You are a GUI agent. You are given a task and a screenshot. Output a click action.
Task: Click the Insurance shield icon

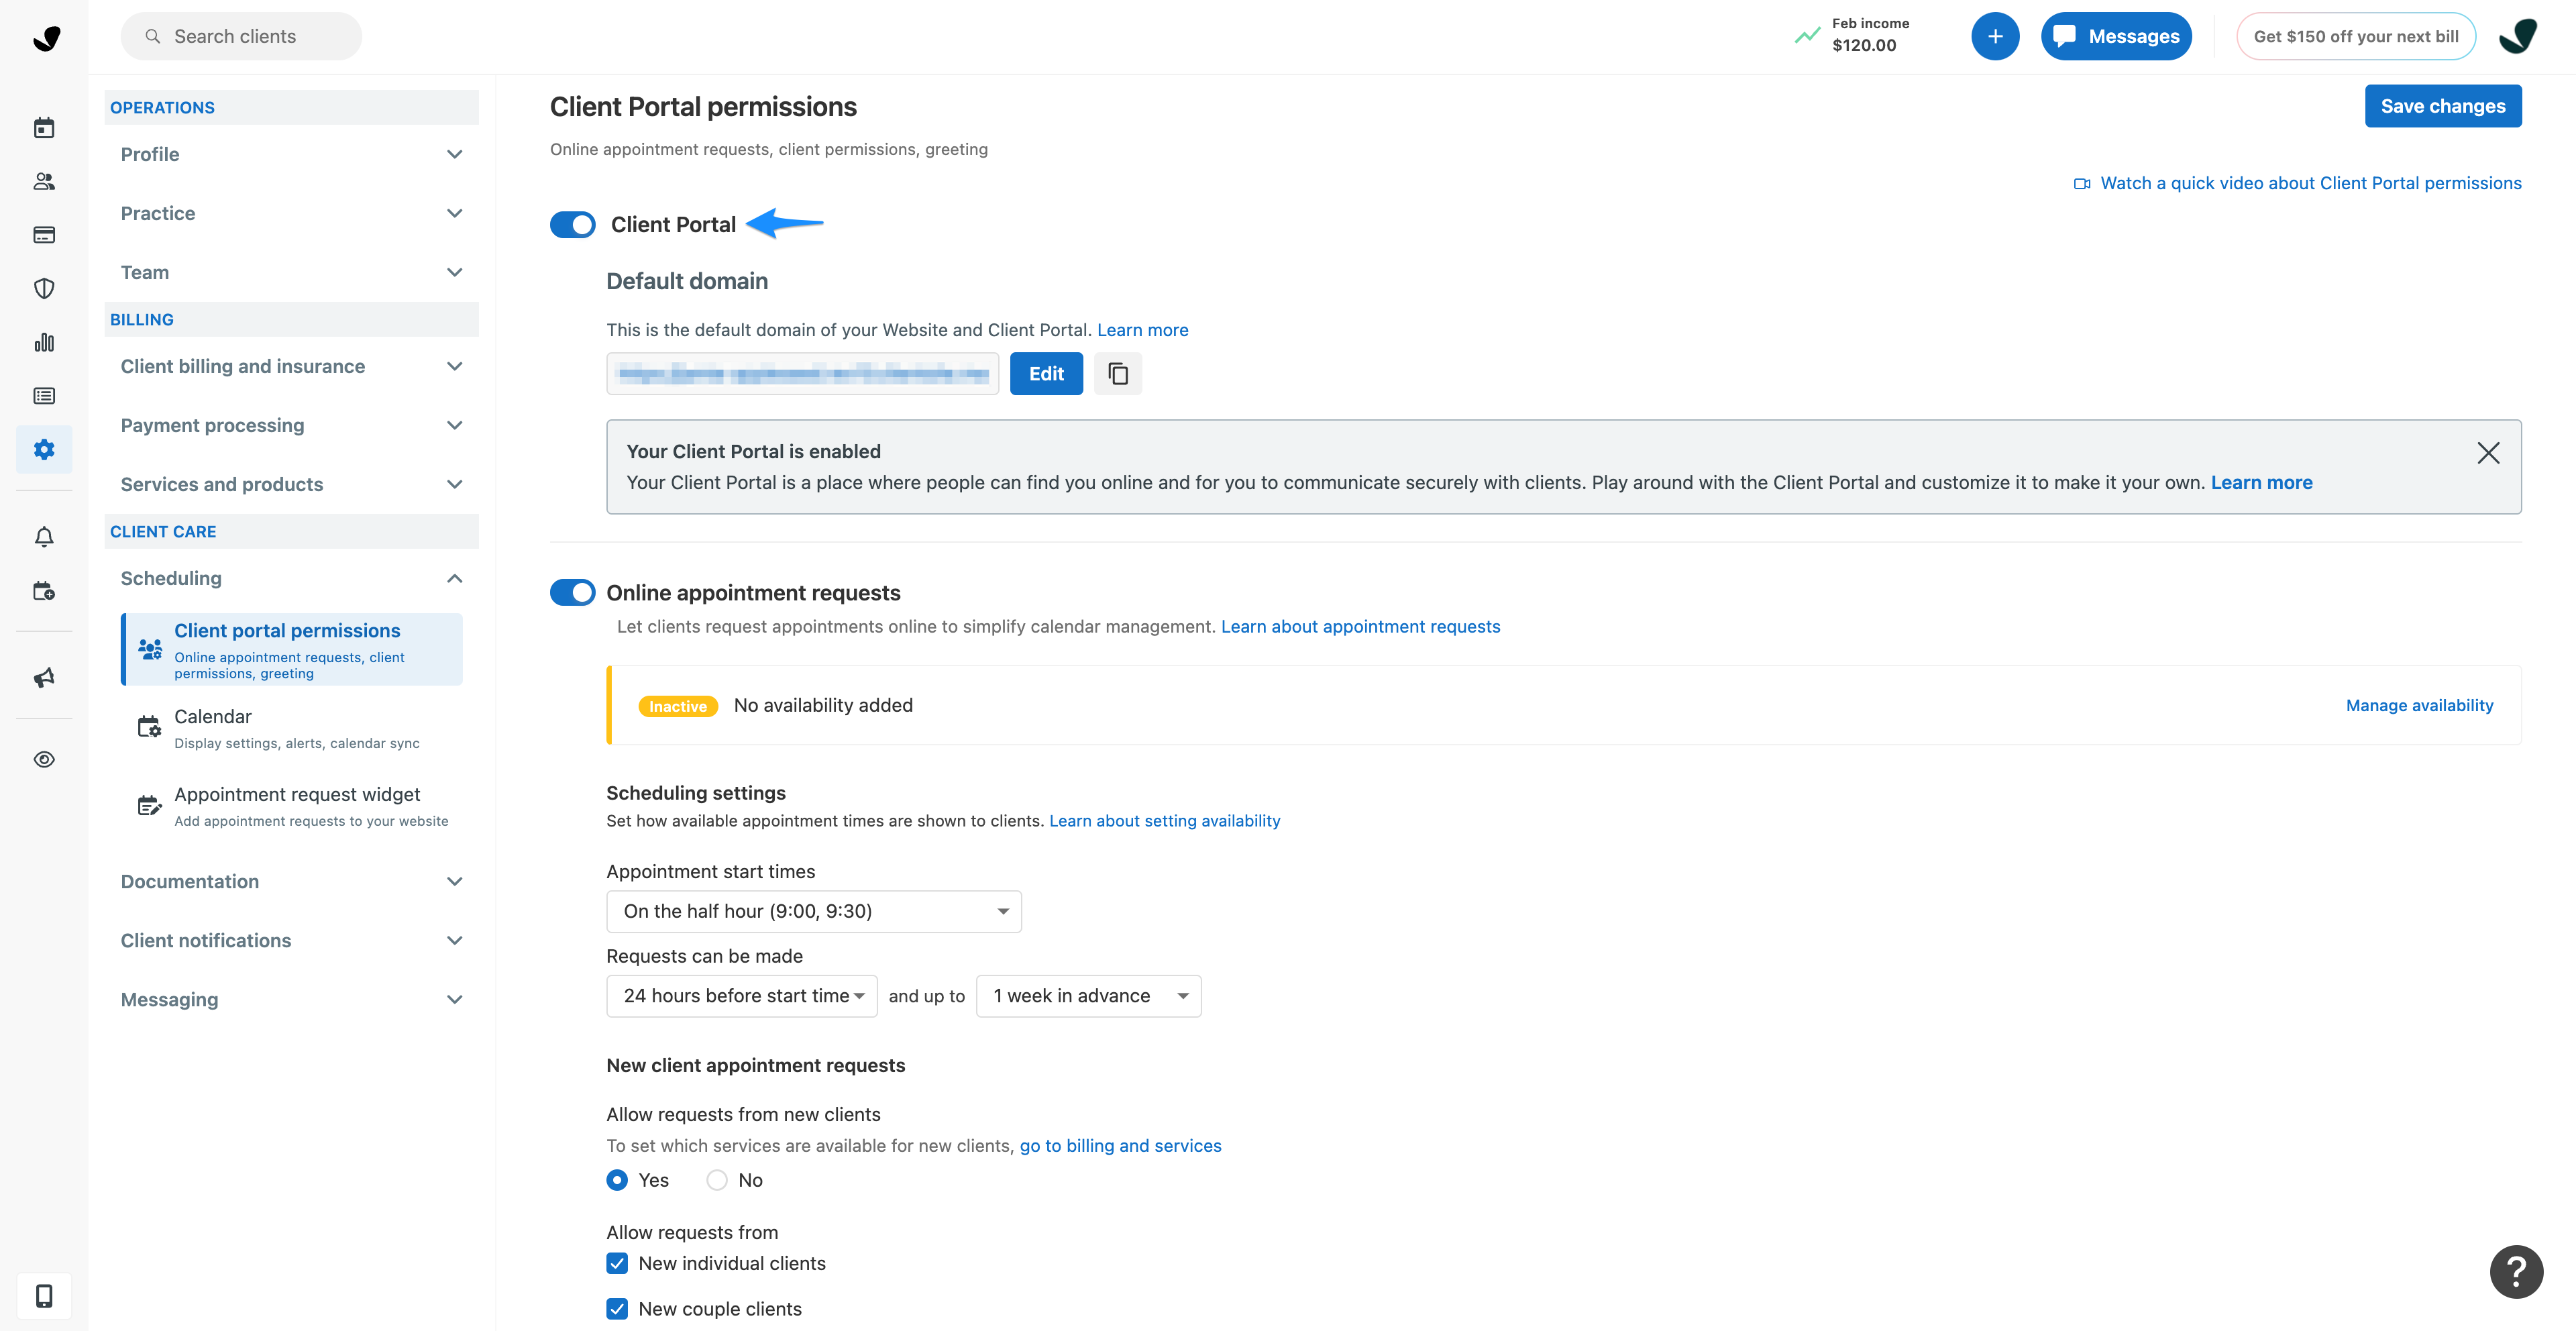click(x=44, y=288)
